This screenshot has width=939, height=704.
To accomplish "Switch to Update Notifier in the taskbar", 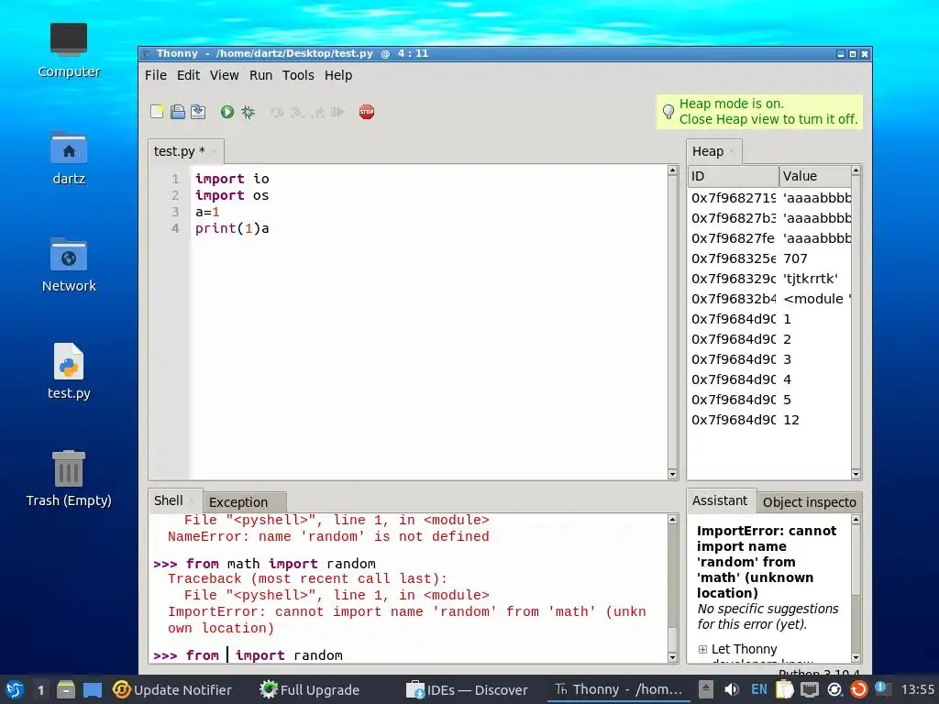I will (172, 689).
